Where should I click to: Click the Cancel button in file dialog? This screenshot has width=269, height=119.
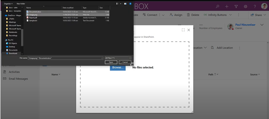click(x=125, y=62)
